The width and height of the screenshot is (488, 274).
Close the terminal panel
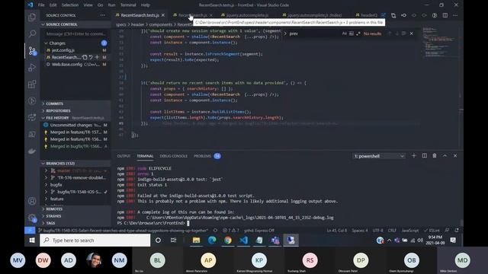coord(455,155)
